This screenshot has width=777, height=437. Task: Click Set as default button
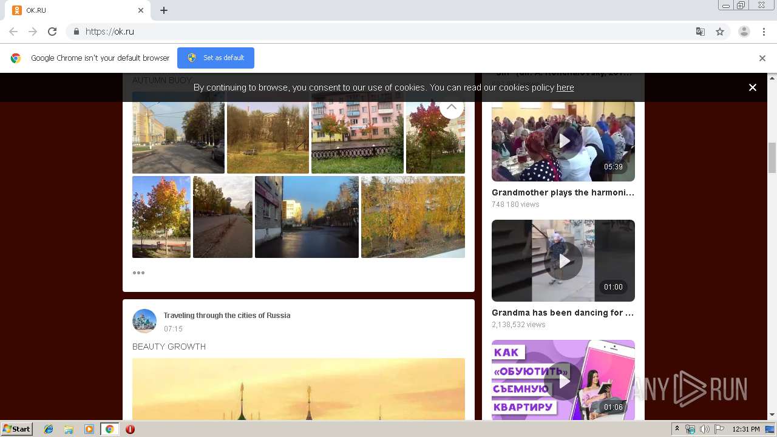tap(215, 58)
